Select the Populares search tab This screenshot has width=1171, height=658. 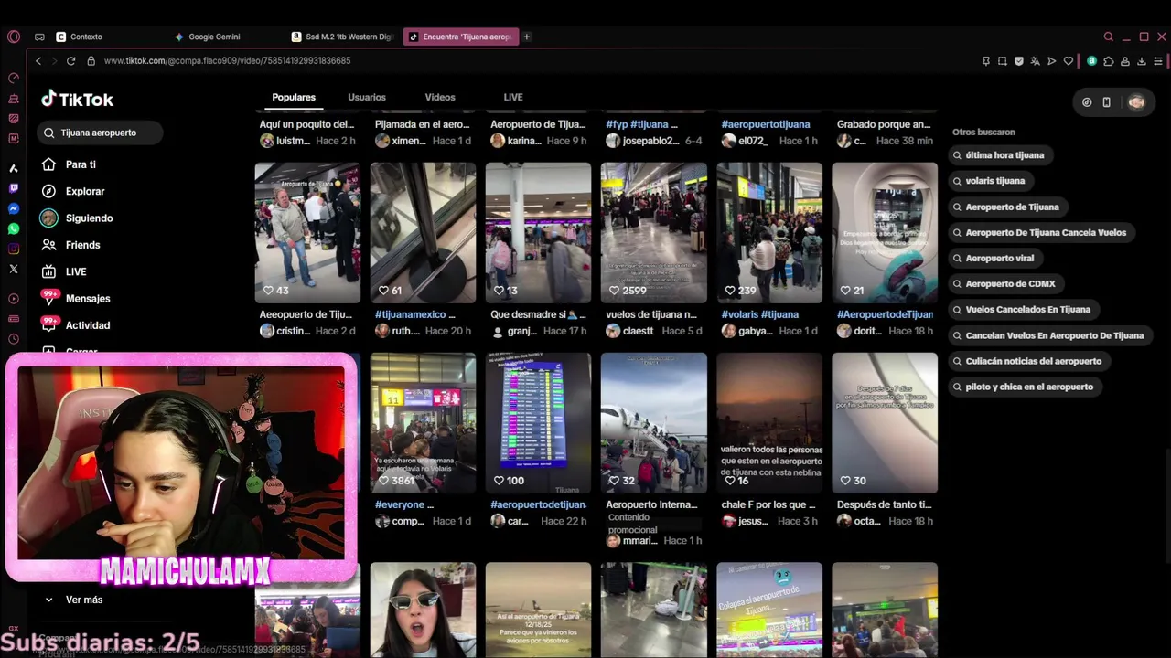click(x=294, y=97)
